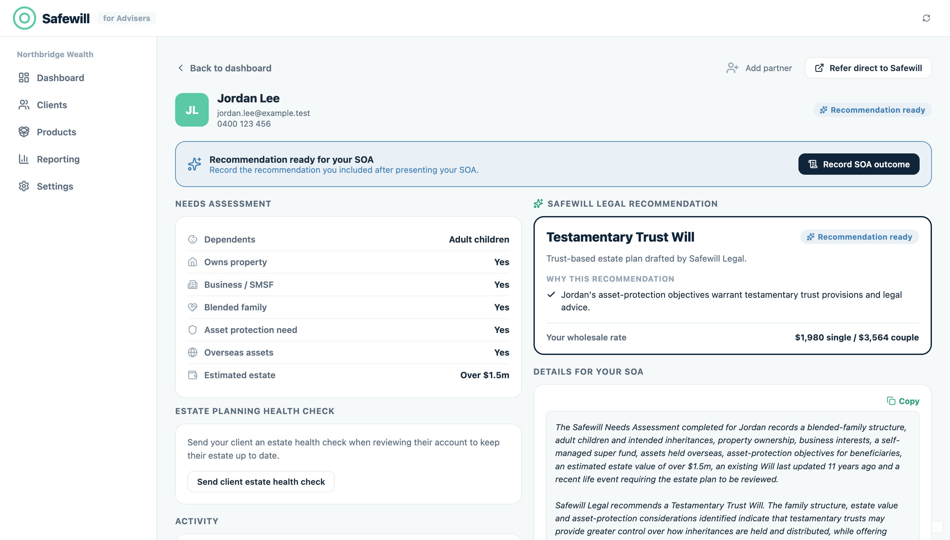Click the Business / SMSF building icon
The height and width of the screenshot is (540, 950).
[193, 285]
